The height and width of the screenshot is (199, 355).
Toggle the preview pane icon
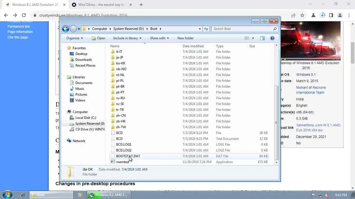click(x=262, y=38)
